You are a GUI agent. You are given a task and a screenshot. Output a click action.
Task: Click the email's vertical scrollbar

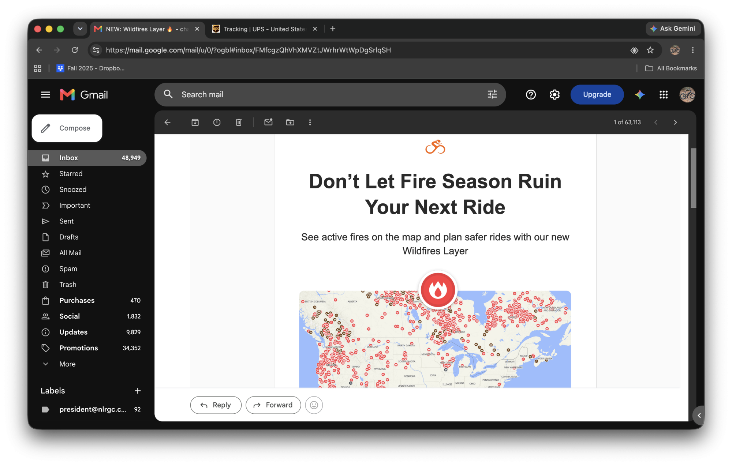point(693,178)
